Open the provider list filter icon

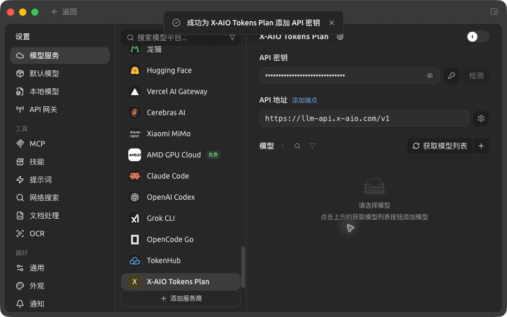coord(232,38)
